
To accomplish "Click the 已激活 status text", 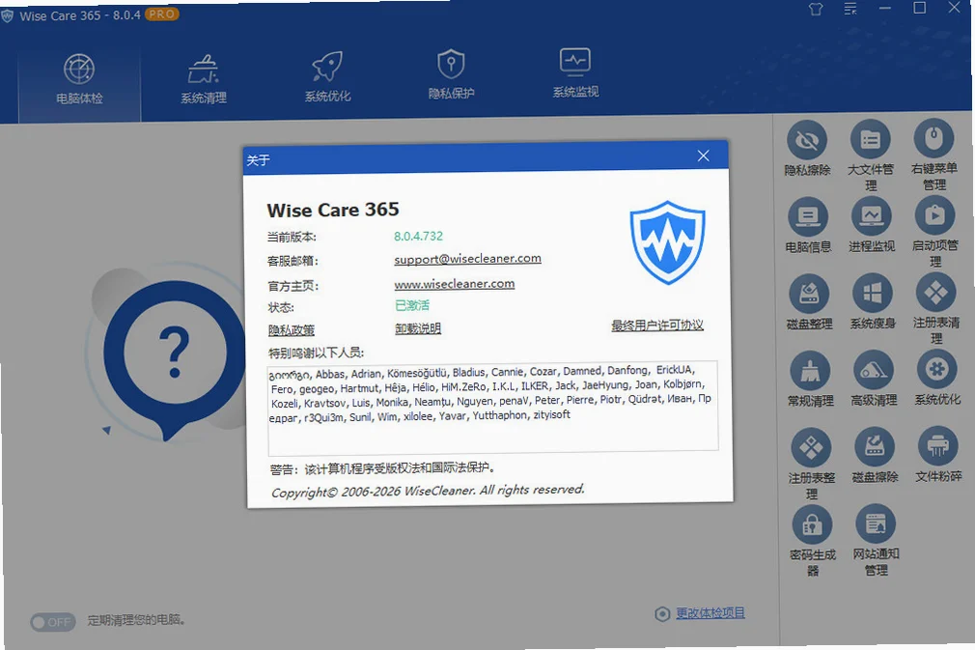I will (x=411, y=305).
